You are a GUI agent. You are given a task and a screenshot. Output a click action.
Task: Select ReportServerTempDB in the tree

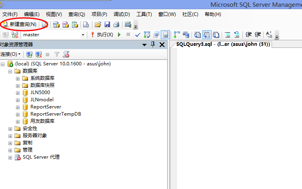56,114
